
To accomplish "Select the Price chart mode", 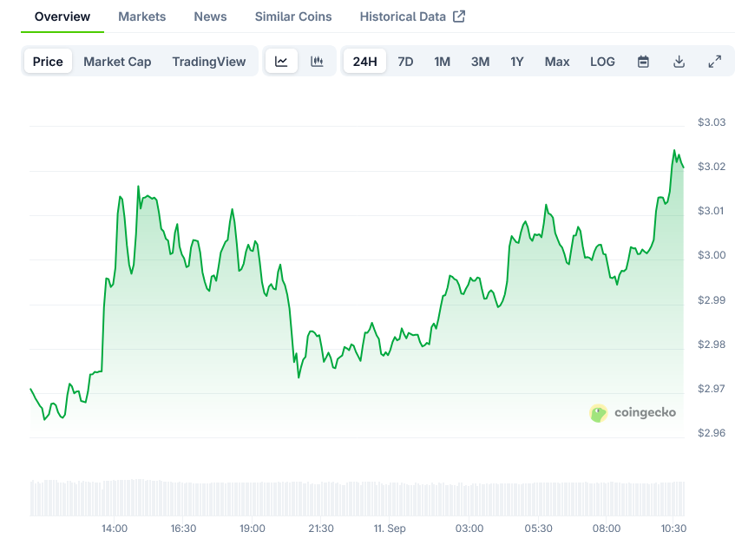I will 48,62.
